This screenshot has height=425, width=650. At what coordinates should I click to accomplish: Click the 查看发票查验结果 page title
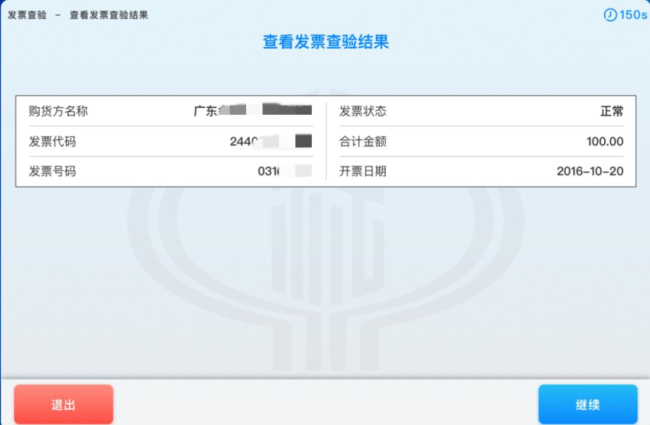point(325,42)
